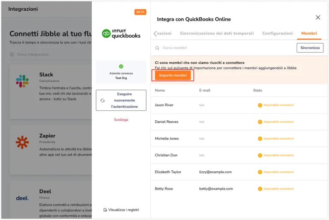Viewport: 329px width, 220px height.
Task: Click the Zapier logo icon
Action: click(22, 143)
